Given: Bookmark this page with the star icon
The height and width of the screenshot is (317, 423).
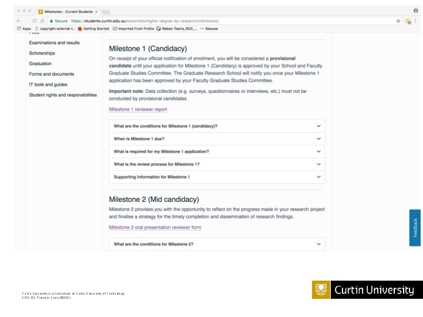Looking at the screenshot, I should coord(398,21).
